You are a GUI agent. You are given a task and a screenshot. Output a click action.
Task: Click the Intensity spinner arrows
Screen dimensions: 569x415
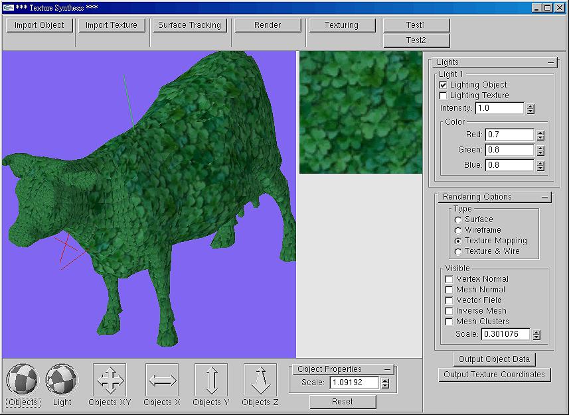click(530, 108)
